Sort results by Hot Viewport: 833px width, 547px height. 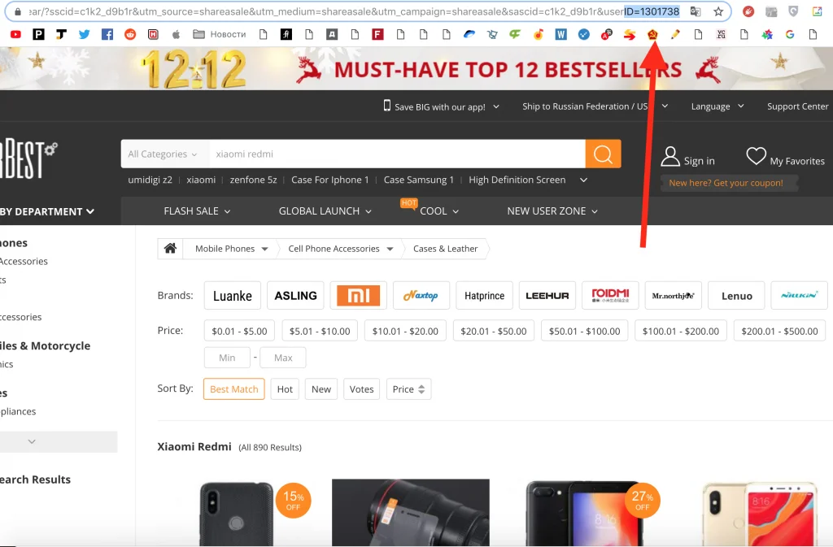coord(285,389)
